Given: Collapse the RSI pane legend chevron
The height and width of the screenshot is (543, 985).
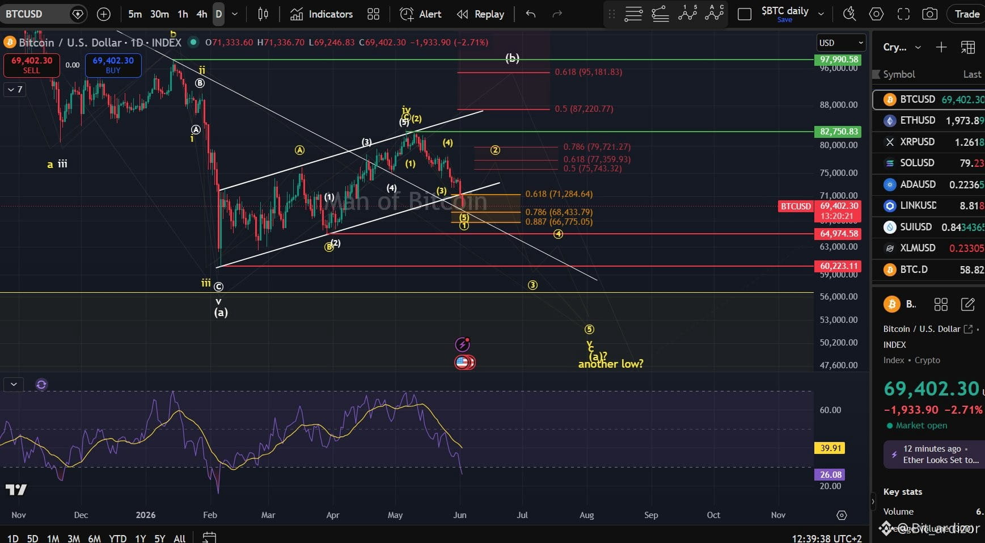Looking at the screenshot, I should pos(14,384).
